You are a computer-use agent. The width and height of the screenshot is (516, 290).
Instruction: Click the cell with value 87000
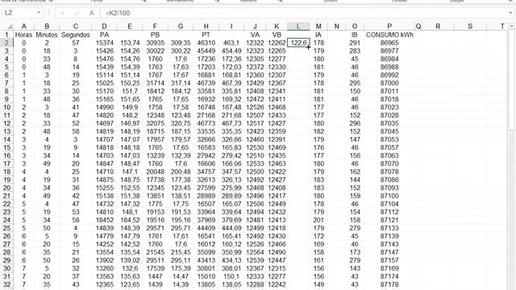[x=389, y=83]
